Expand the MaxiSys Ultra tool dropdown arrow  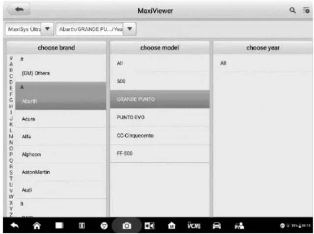click(x=47, y=29)
